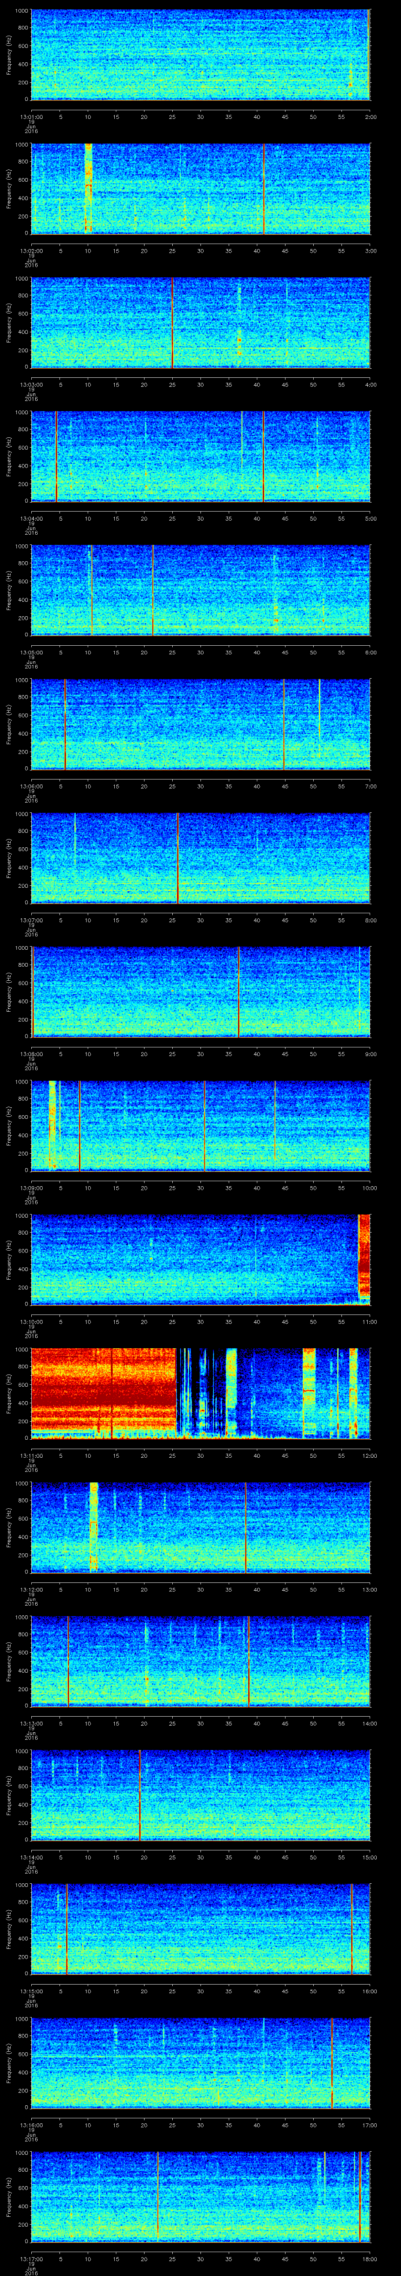Screen dimensions: 401x2276
Task: Click the '2:00' end time label
Action: [x=370, y=116]
